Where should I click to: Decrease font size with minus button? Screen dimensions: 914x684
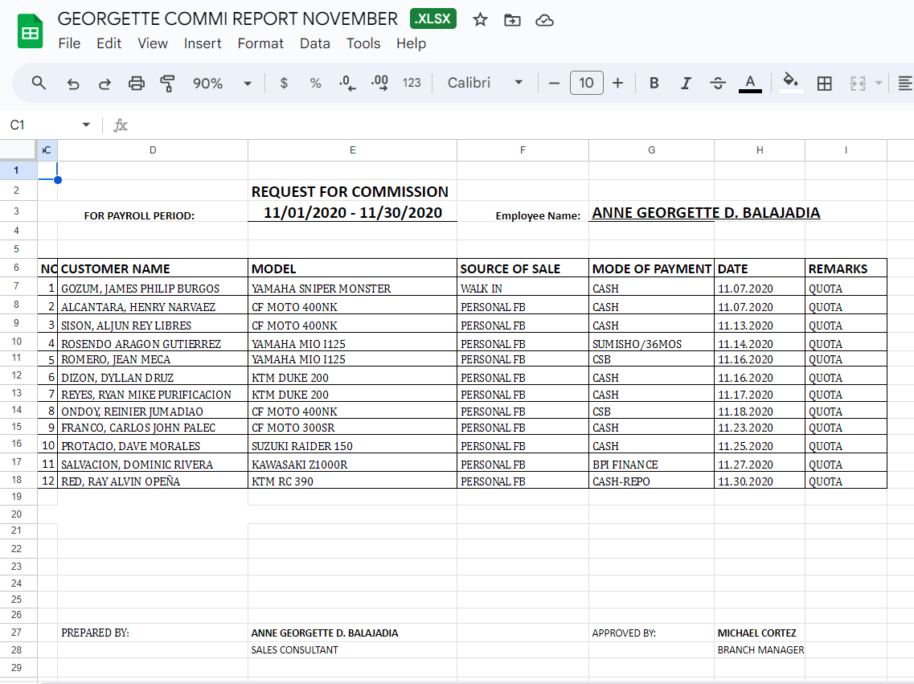[x=555, y=84]
